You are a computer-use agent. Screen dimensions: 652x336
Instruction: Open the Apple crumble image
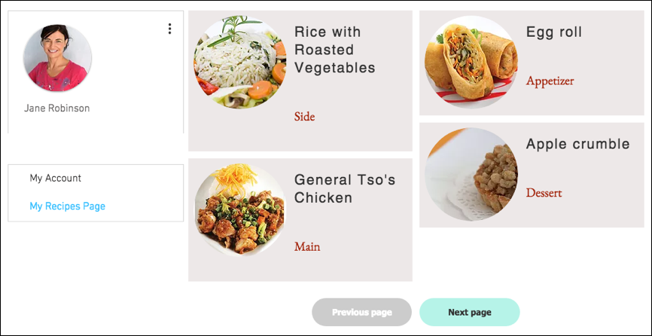(471, 175)
